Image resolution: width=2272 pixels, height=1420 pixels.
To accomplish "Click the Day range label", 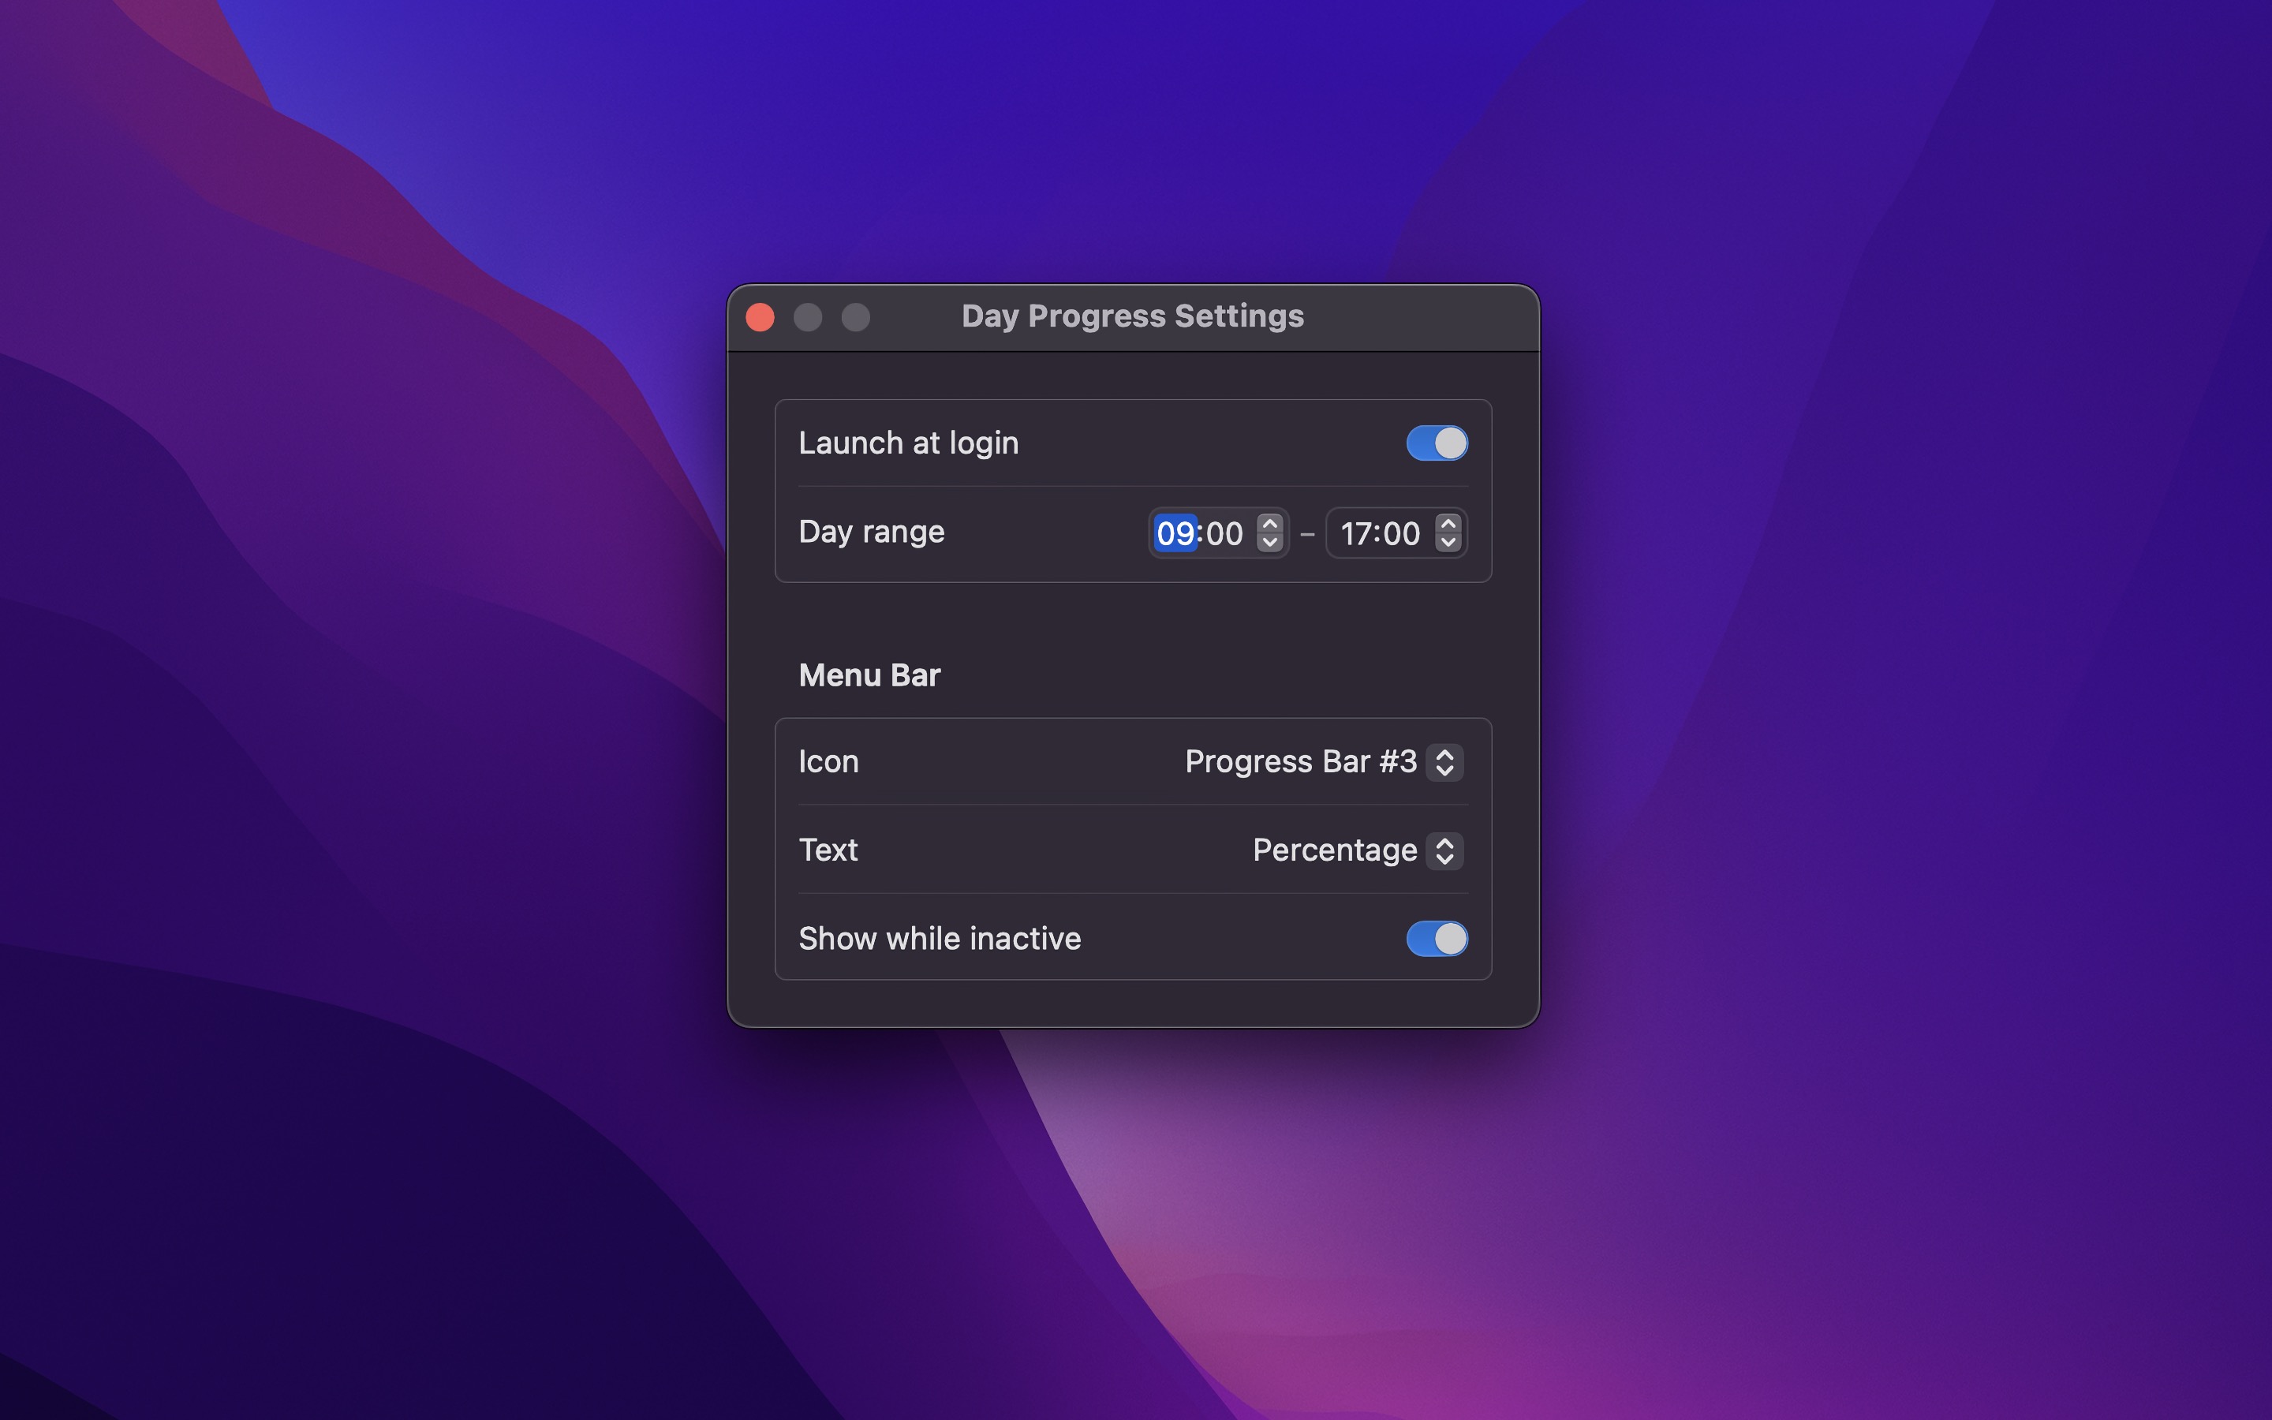I will (870, 531).
